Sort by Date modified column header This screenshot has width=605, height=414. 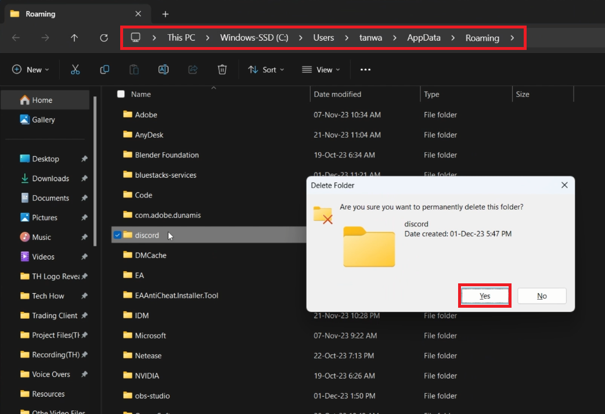[x=337, y=94]
